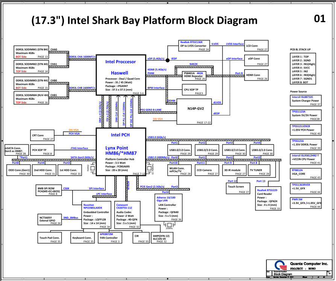
Task: Click the N14P-GV2 GPU block
Action: 194,112
